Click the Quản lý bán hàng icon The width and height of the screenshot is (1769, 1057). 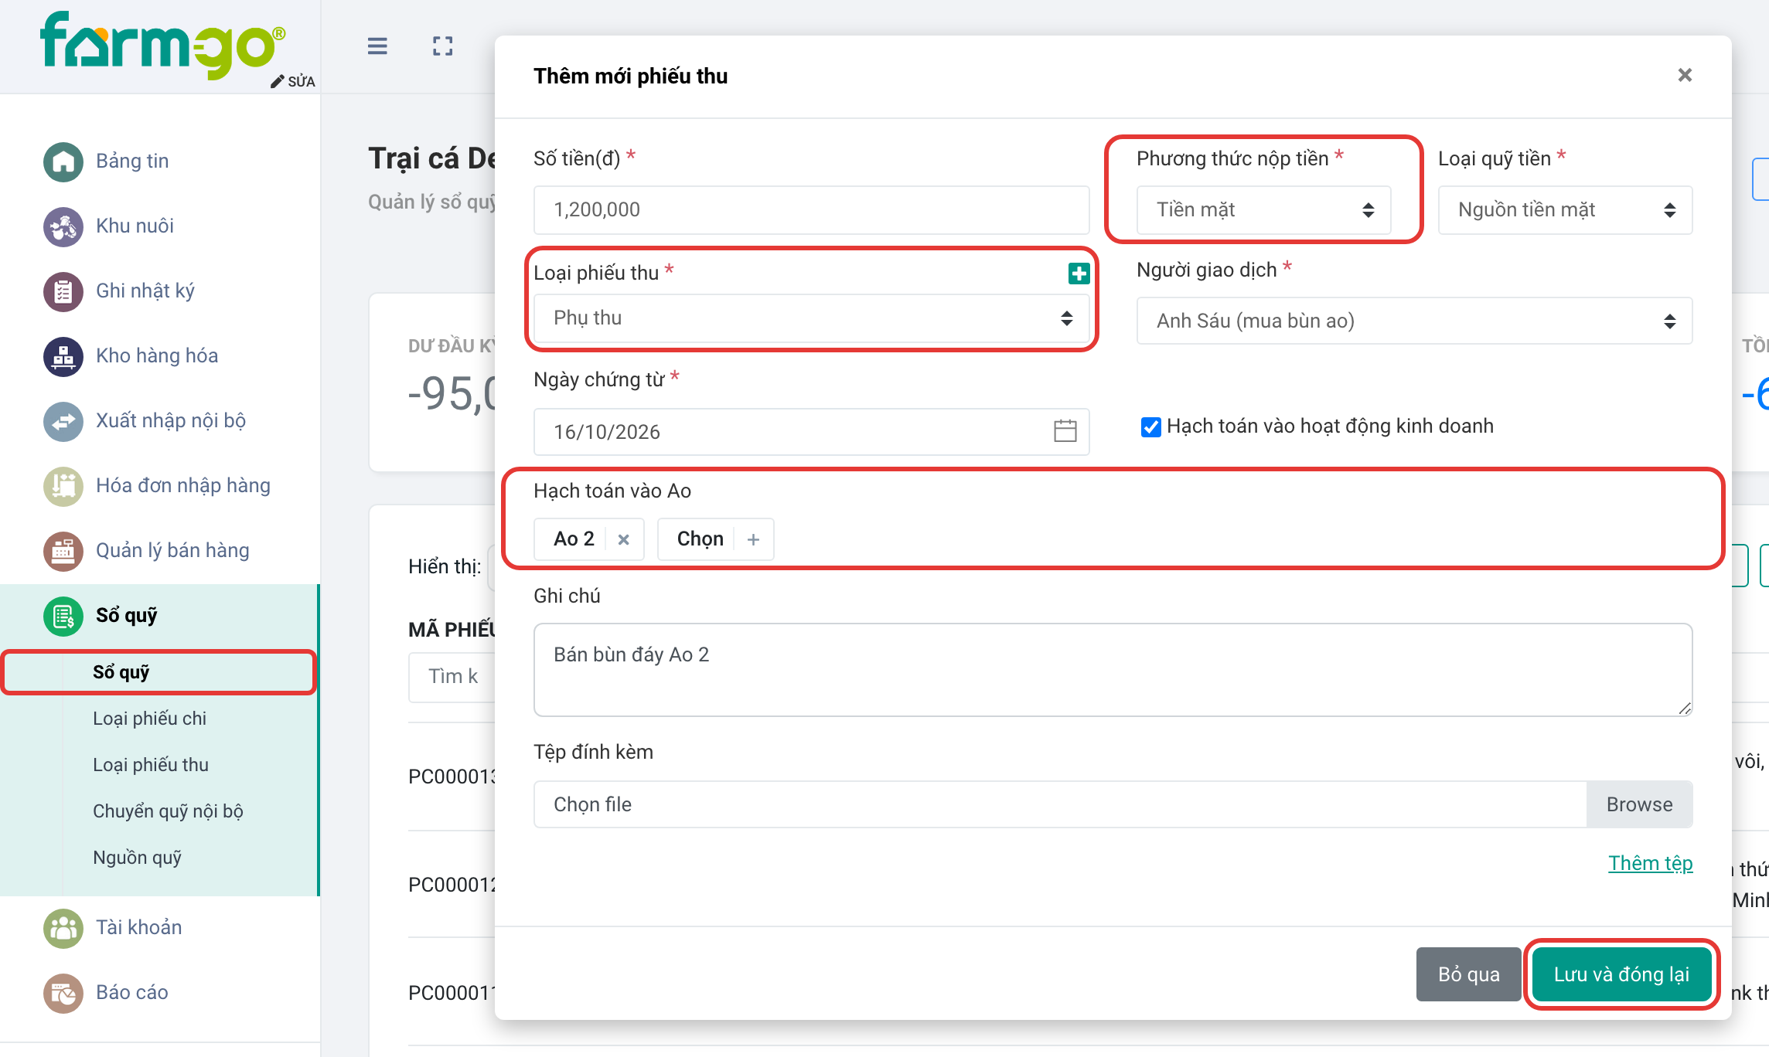click(x=63, y=551)
